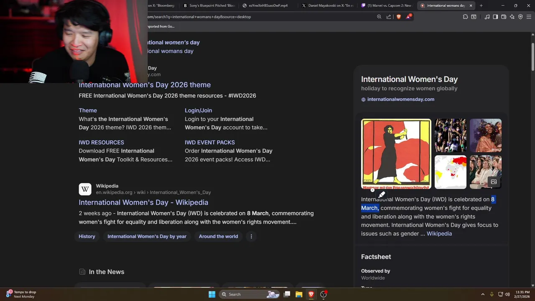The image size is (535, 301).
Task: Click the Wikipedia W favicon
Action: (x=85, y=189)
